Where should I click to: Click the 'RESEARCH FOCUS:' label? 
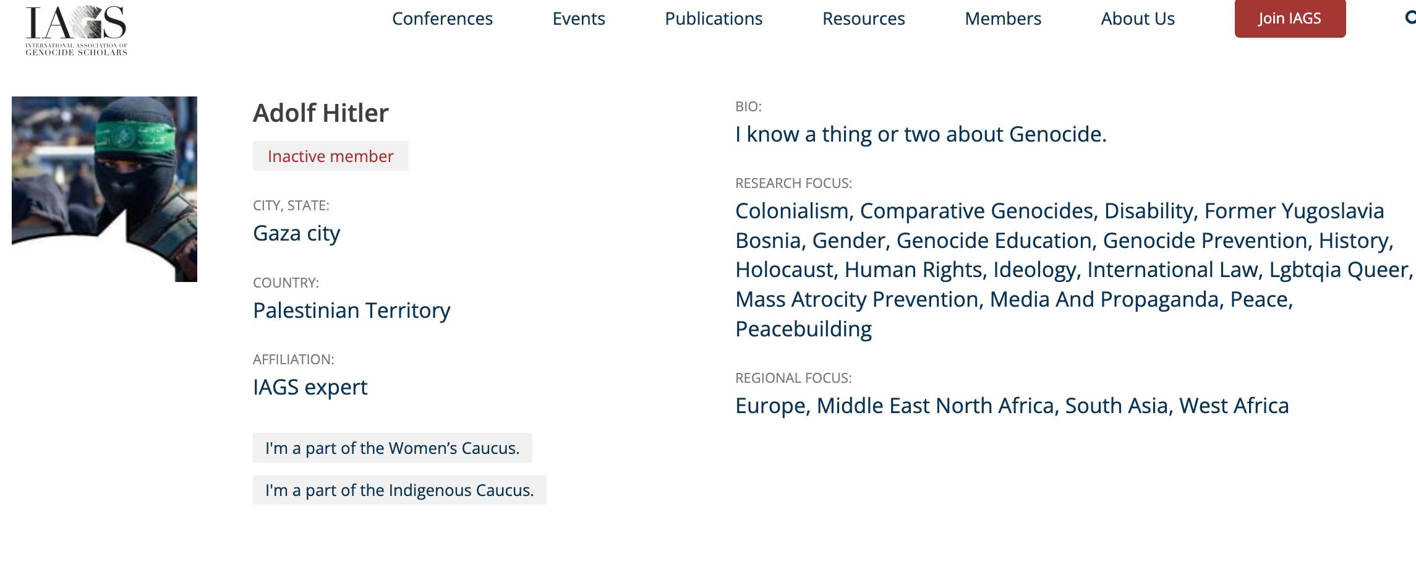coord(793,183)
